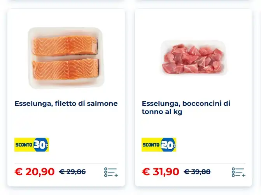Add salmon fillet to shopping list
Viewport: 261px width, 195px height.
(x=111, y=172)
